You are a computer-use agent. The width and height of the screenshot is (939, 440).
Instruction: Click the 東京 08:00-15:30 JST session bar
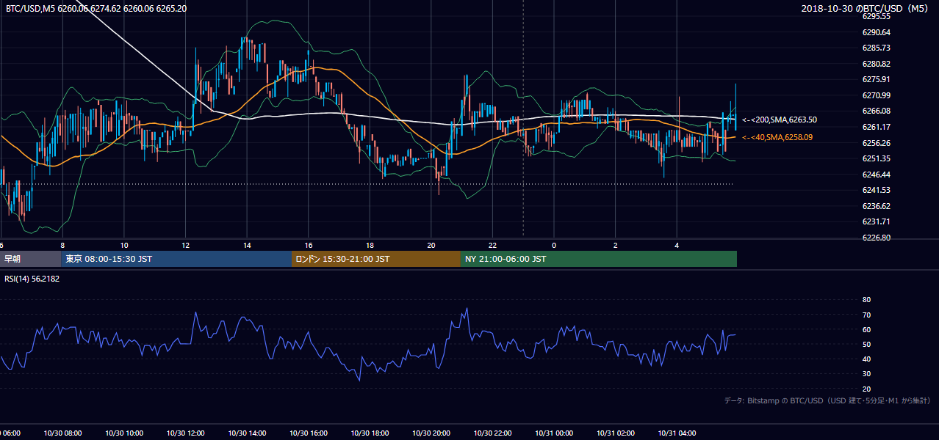pyautogui.click(x=176, y=259)
